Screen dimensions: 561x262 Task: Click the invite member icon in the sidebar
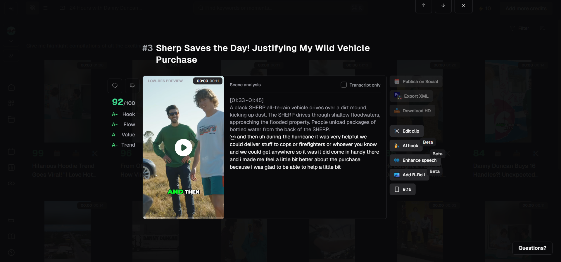point(11,56)
